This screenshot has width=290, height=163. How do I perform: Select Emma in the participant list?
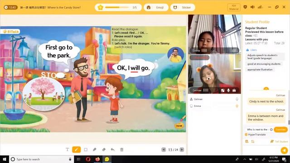[214, 106]
